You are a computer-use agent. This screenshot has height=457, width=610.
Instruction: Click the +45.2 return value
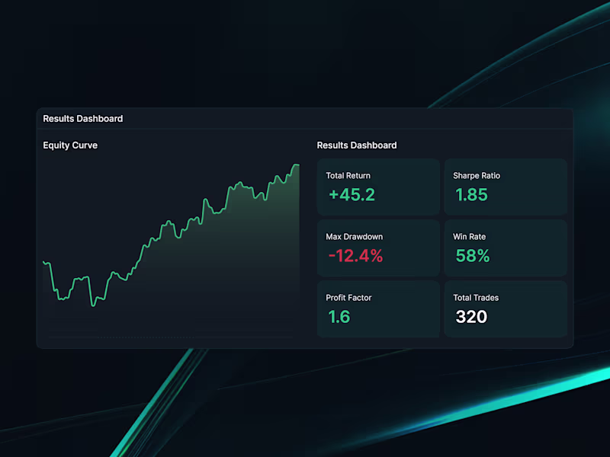click(x=351, y=195)
